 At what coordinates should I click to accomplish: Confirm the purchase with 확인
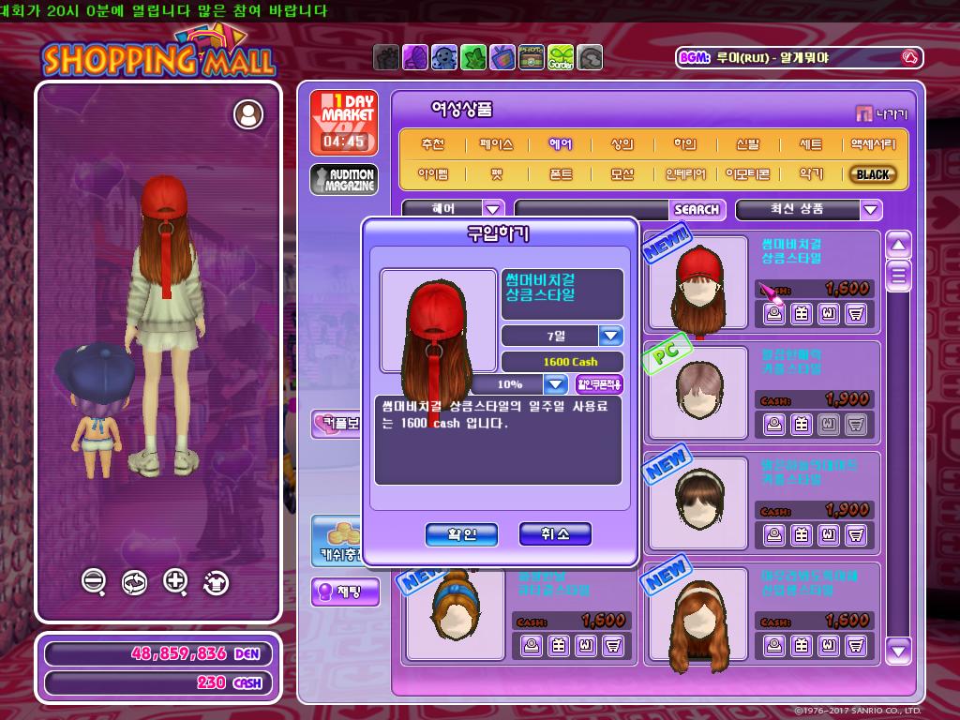(461, 534)
